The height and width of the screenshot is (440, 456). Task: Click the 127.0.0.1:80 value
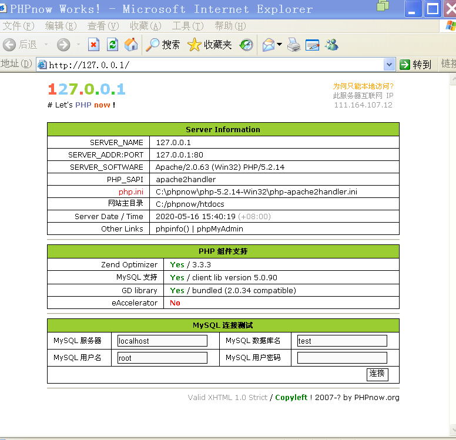[179, 155]
